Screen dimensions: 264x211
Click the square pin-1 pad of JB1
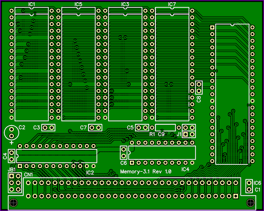[x=12, y=176]
